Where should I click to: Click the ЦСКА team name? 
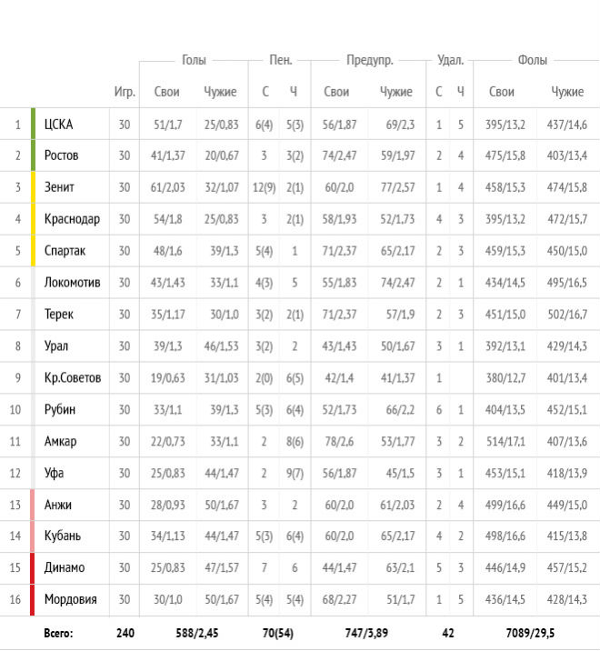tap(58, 124)
